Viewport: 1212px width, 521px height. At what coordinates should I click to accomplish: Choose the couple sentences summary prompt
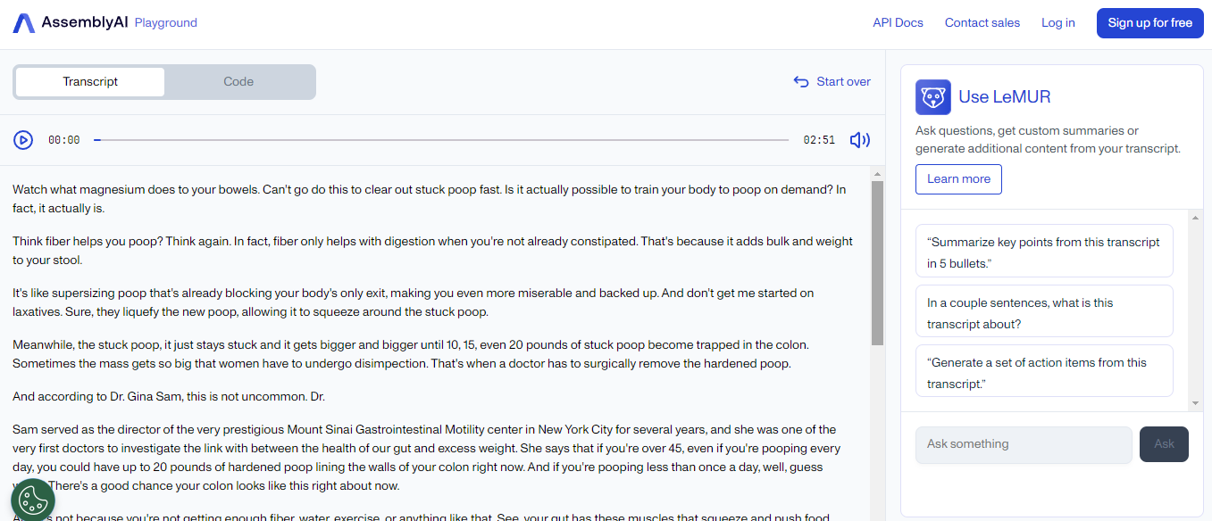point(1044,311)
